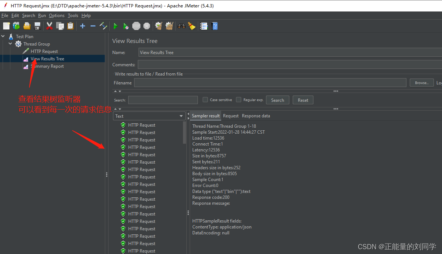442x254 pixels.
Task: Click the Open file folder icon
Action: (27, 26)
